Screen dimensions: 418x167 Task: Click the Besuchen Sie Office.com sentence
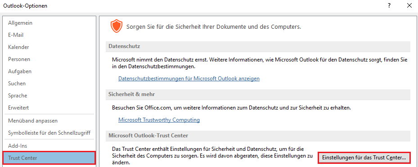click(231, 108)
